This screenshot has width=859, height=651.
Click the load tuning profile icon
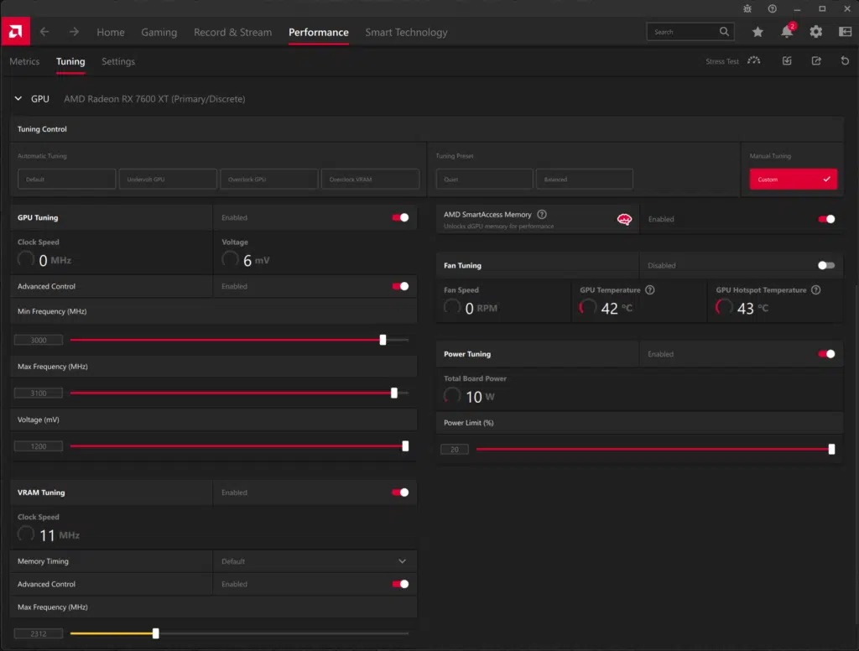coord(787,61)
